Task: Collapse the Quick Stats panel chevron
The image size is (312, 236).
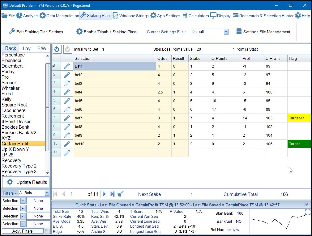Action: coord(306,205)
